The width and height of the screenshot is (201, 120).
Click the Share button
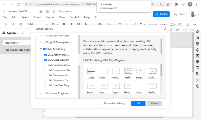(179, 14)
